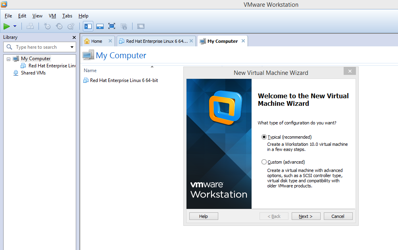
Task: Open the View menu
Action: pyautogui.click(x=37, y=16)
